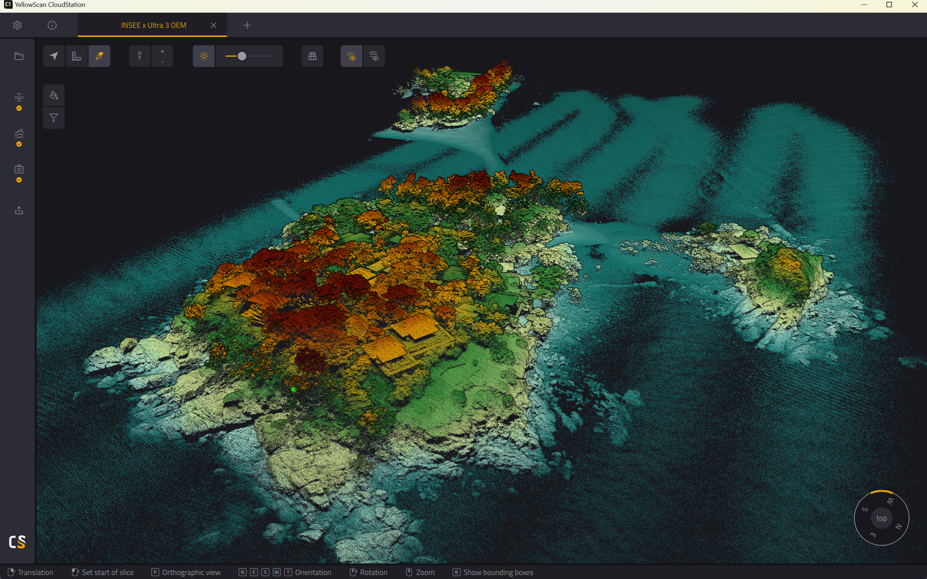
Task: Open the export panel icon
Action: pyautogui.click(x=19, y=210)
